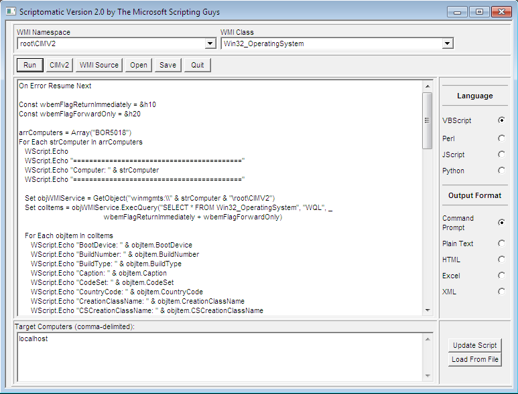Open the WMI Class dropdown arrow
The image size is (518, 394).
(x=448, y=43)
